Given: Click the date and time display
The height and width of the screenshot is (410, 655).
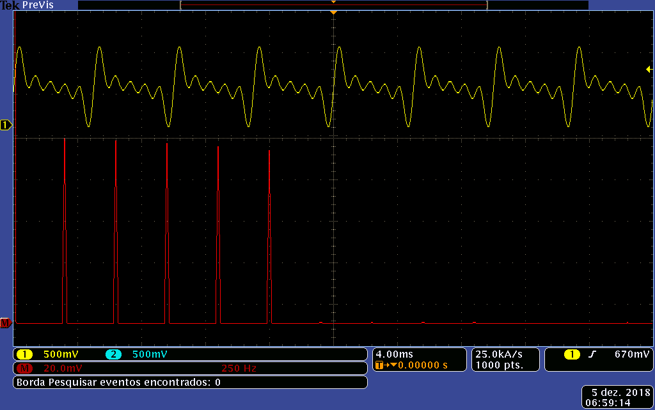Looking at the screenshot, I should 616,397.
